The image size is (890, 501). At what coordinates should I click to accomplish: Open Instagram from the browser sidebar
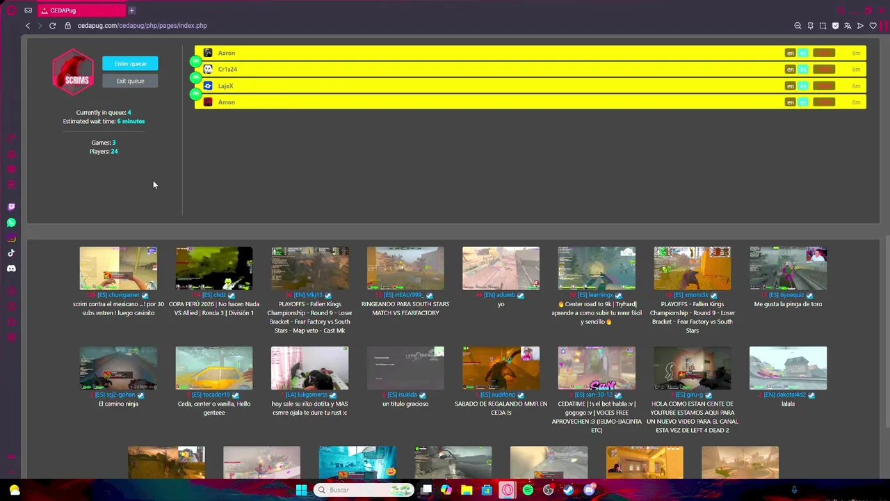click(x=11, y=238)
